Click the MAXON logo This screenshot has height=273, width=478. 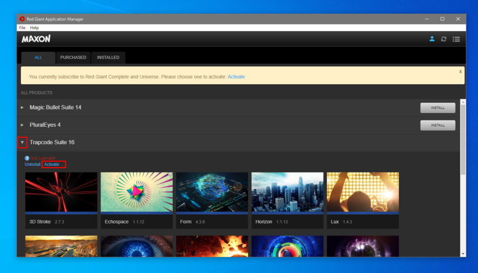click(x=36, y=39)
